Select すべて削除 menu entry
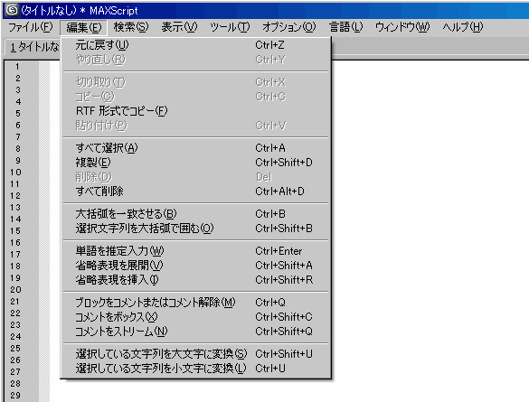Viewport: 529px width, 402px height. pos(195,192)
